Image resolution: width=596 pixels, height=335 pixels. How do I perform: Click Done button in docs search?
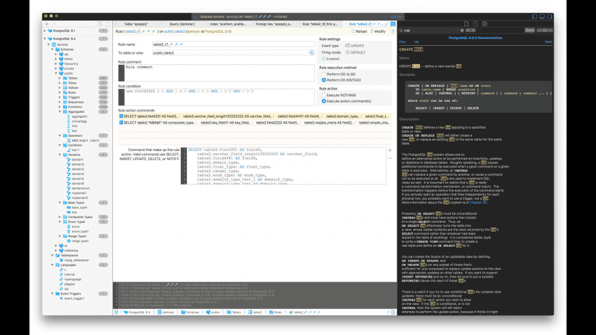[530, 30]
